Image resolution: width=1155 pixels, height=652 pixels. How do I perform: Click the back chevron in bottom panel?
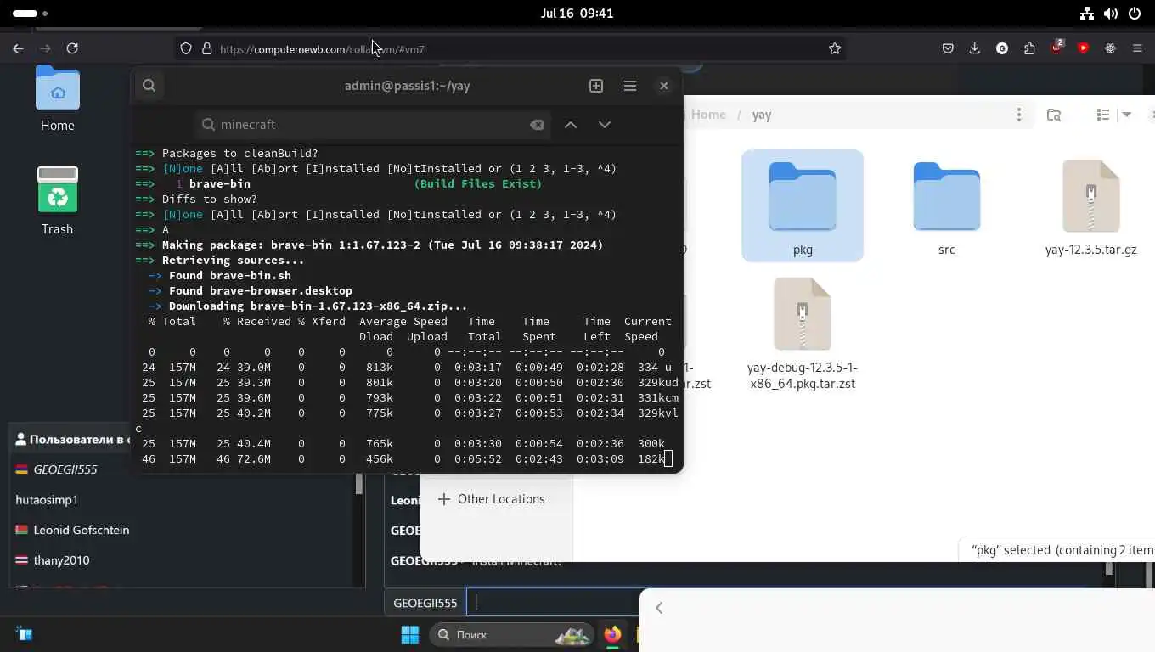659,608
